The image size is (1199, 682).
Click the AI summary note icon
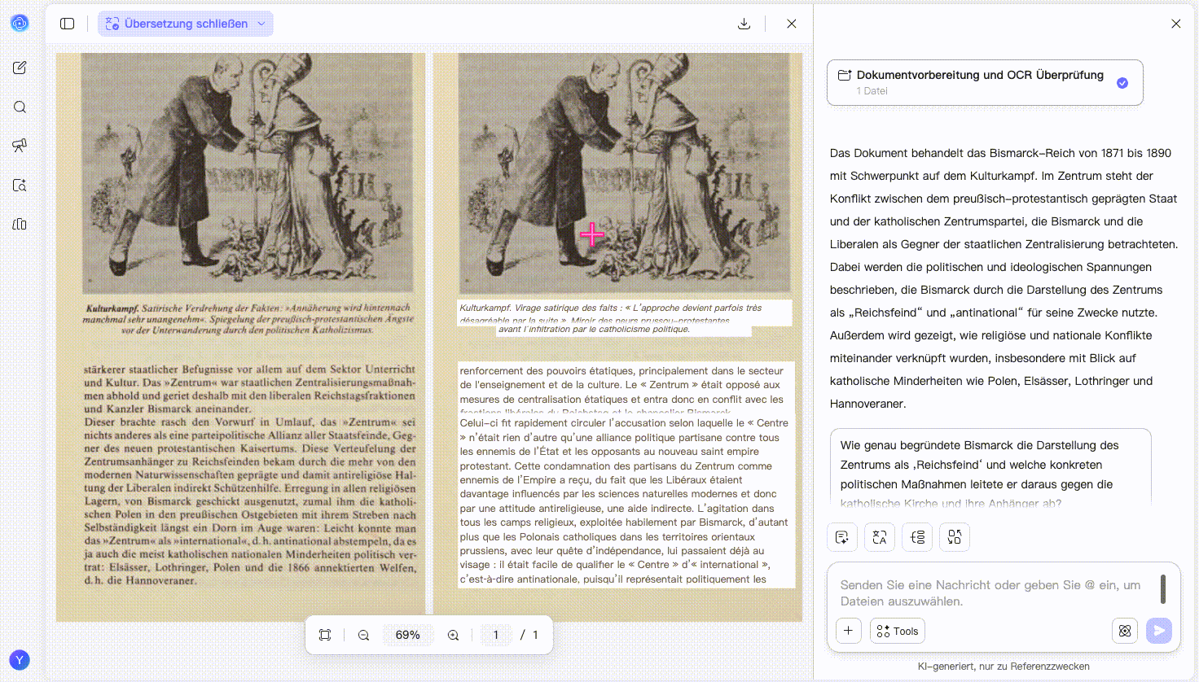click(842, 537)
